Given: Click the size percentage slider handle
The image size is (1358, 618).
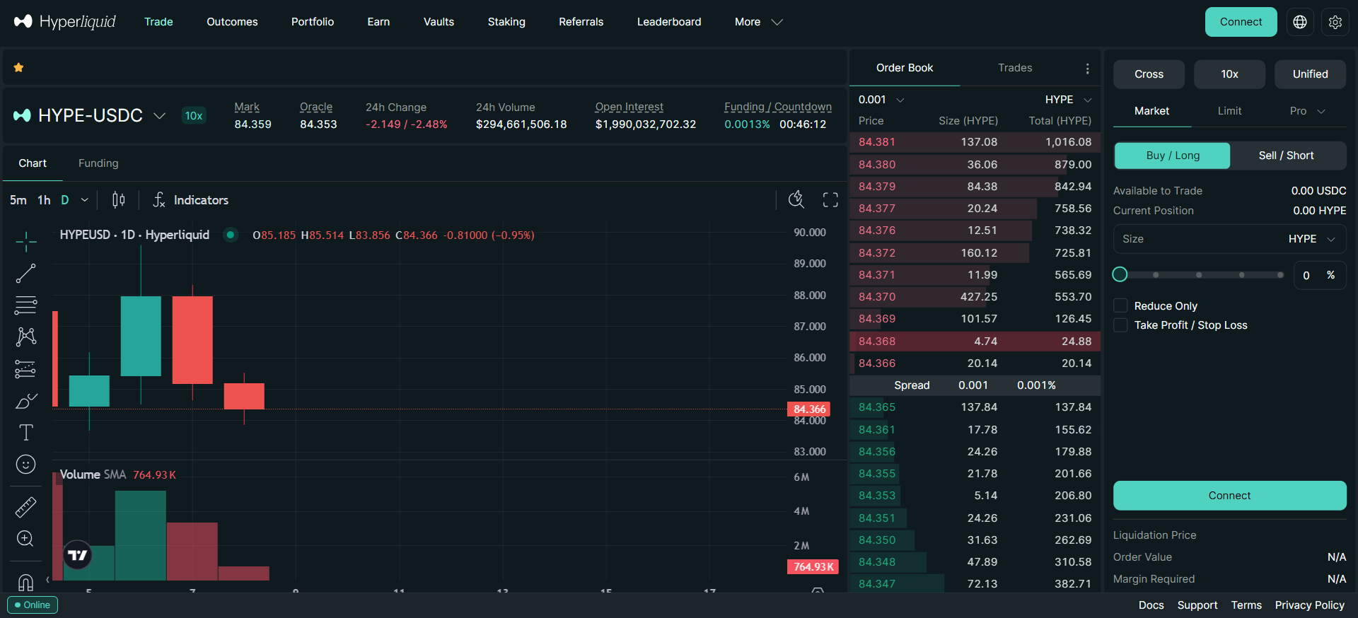Looking at the screenshot, I should 1120,274.
